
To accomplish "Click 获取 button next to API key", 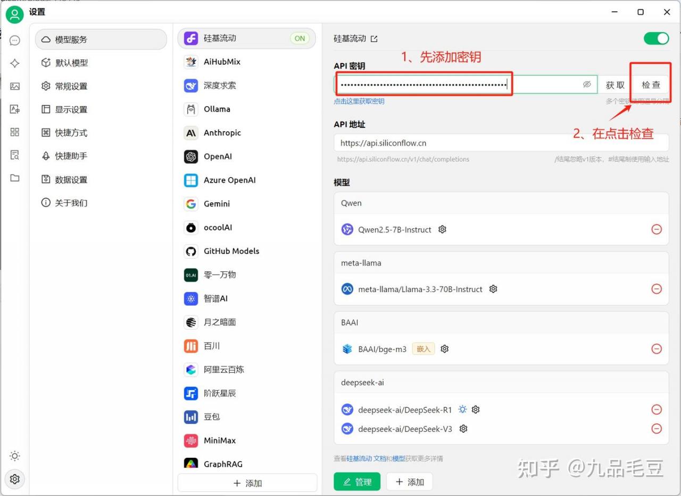I will pyautogui.click(x=615, y=85).
